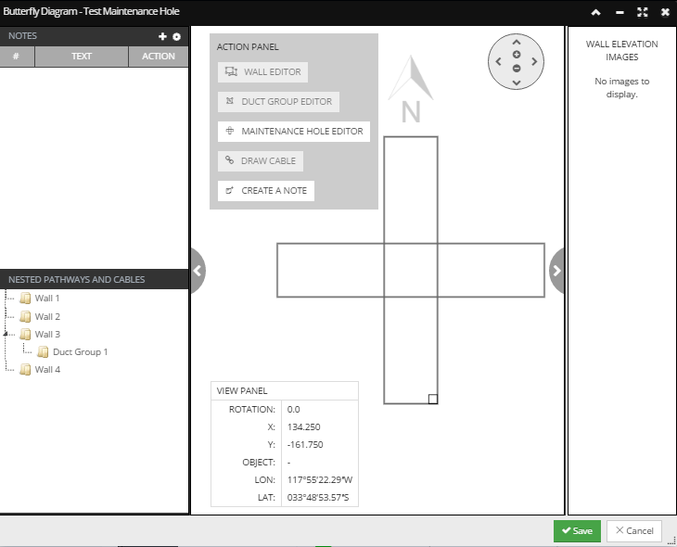This screenshot has height=547, width=677.
Task: Select Wall 2 in the tree
Action: pos(47,317)
